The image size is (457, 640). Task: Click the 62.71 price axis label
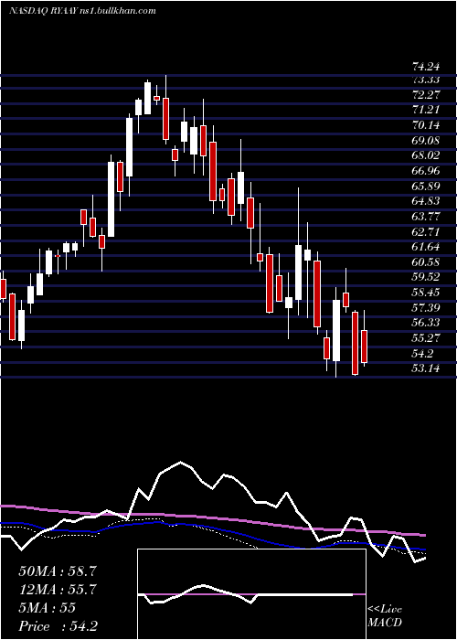tap(426, 232)
